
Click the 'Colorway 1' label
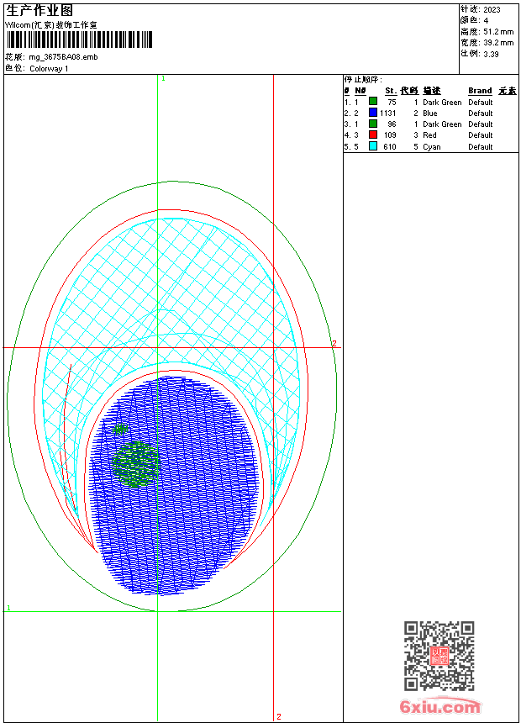[x=50, y=69]
